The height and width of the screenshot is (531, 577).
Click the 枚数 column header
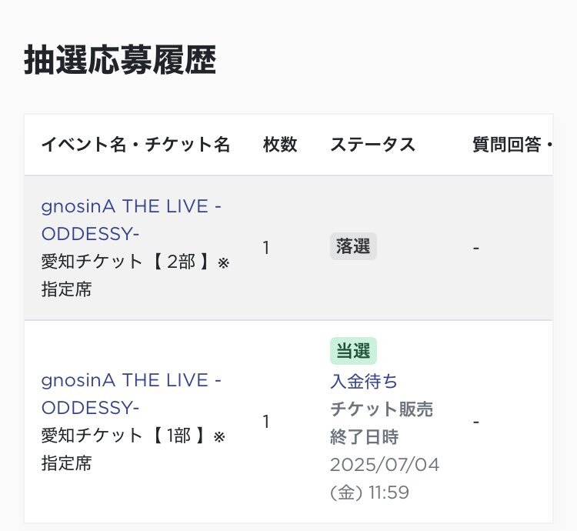tap(280, 144)
